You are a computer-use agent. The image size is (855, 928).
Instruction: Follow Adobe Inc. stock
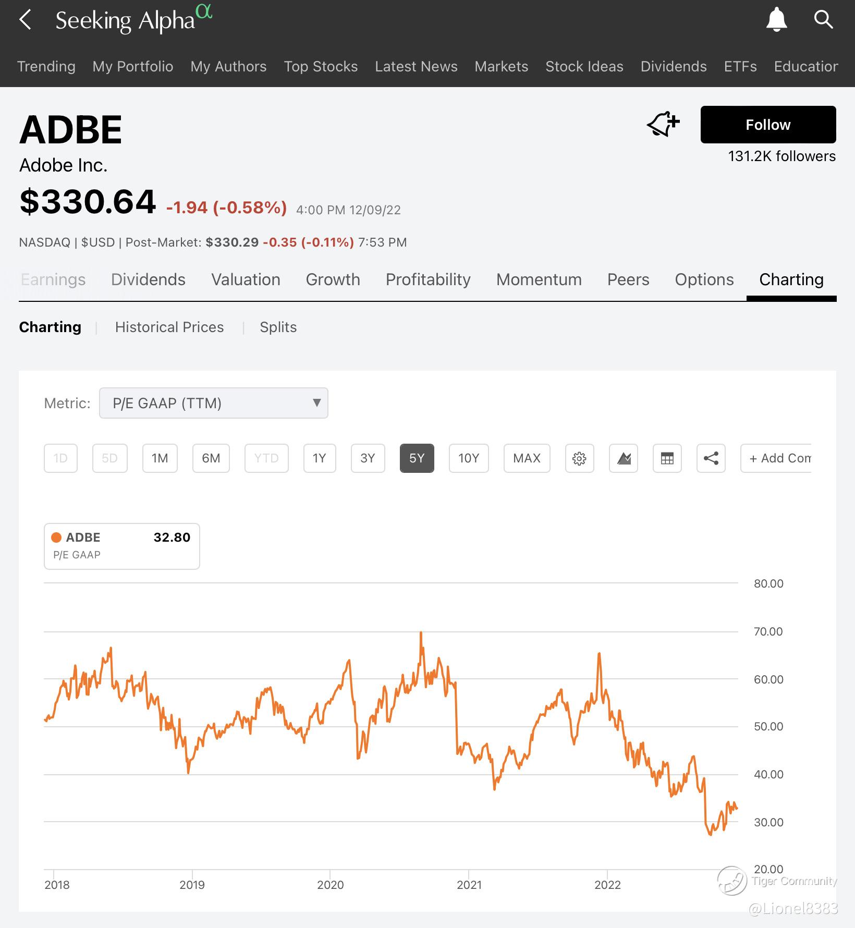768,125
